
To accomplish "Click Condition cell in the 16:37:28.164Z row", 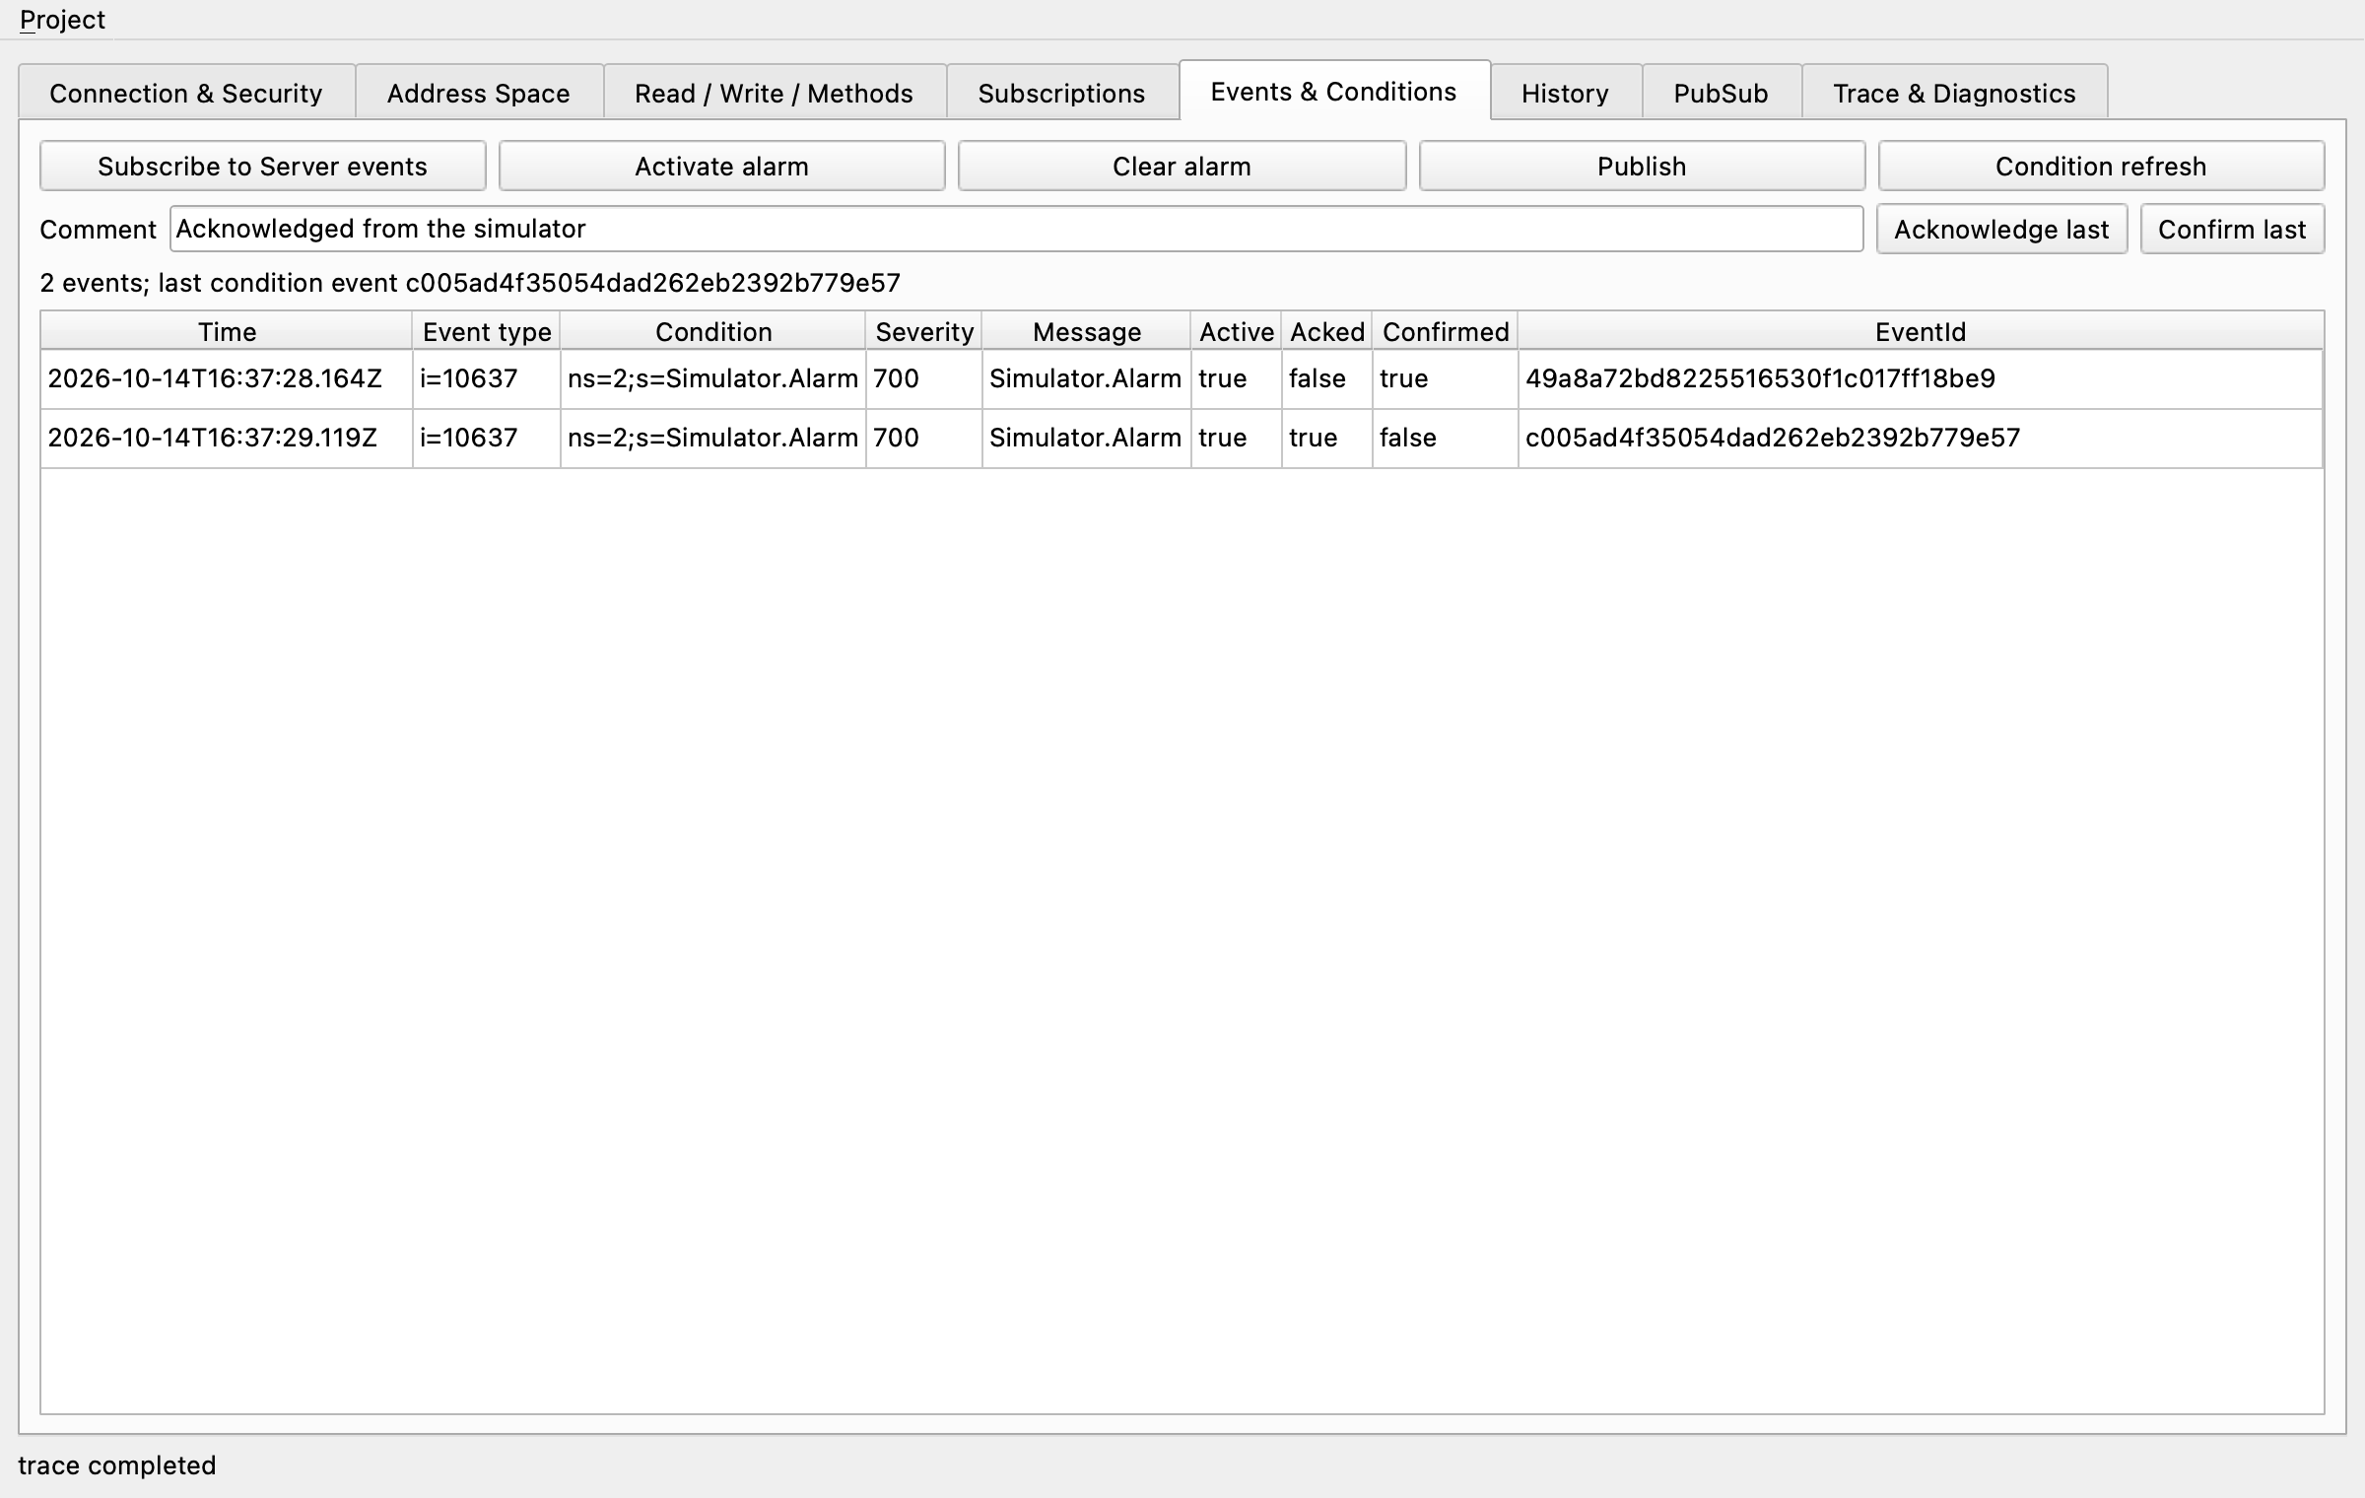I will pos(713,378).
